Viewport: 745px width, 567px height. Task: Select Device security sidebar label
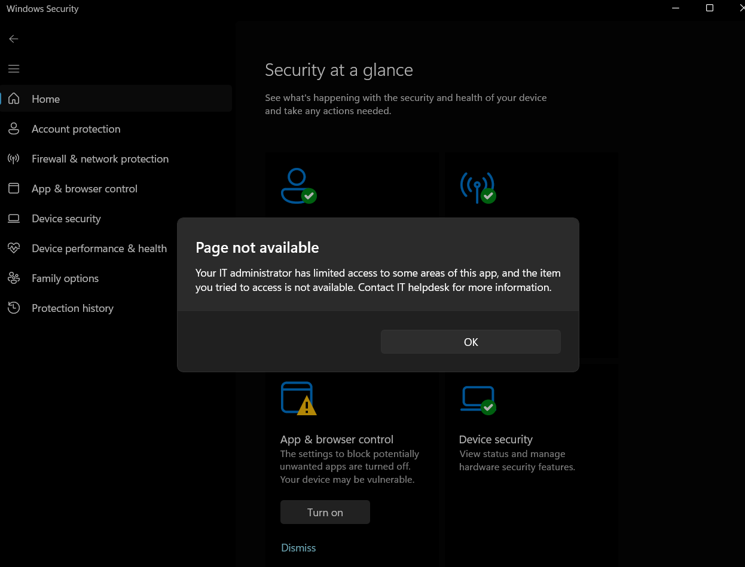coord(66,219)
